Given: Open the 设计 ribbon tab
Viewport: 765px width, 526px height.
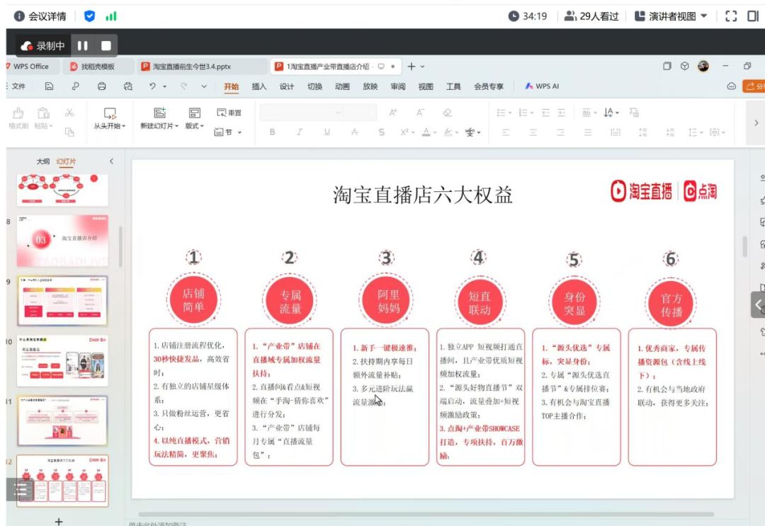Looking at the screenshot, I should [287, 86].
